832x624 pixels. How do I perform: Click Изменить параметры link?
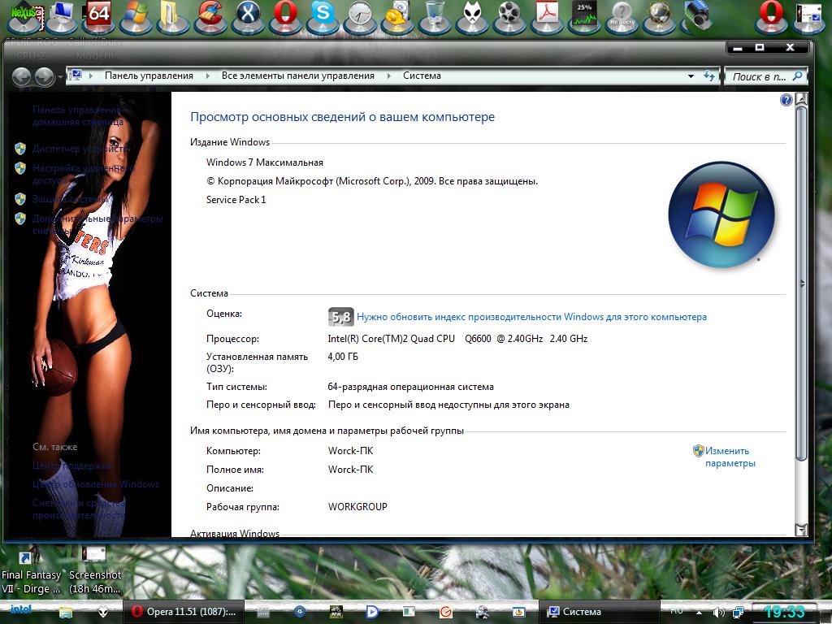pos(730,457)
